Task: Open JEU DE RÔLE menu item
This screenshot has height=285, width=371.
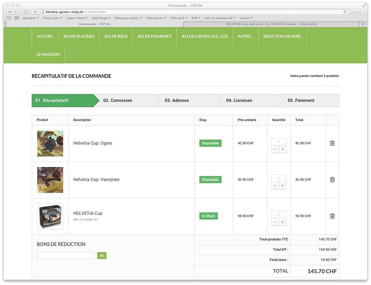Action: [x=115, y=36]
